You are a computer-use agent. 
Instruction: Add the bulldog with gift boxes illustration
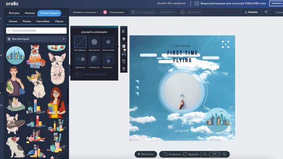tap(36, 57)
